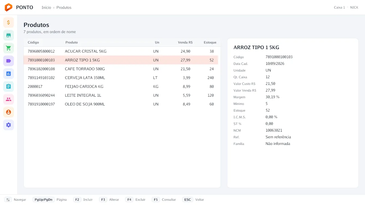Click the Início breadcrumb link
Screen dimensions: 365x205
click(46, 7)
